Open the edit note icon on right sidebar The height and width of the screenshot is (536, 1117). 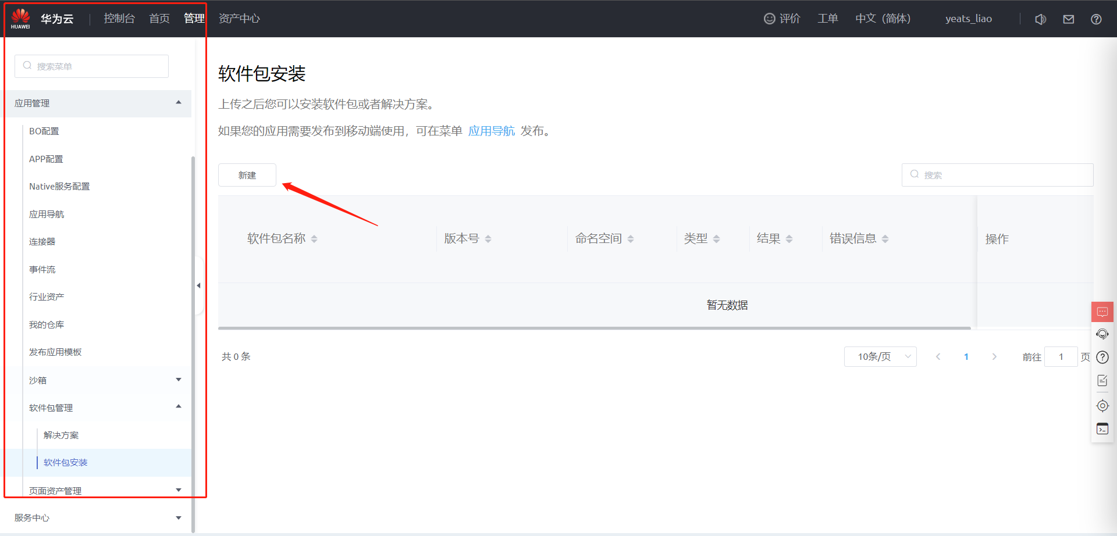[1102, 381]
